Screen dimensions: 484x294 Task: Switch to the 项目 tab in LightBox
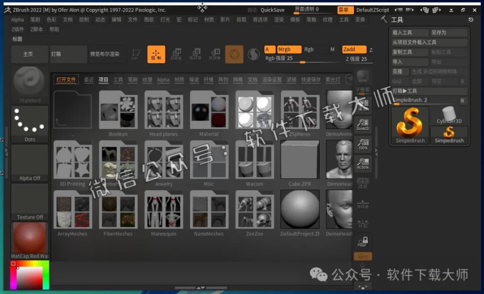coord(103,80)
